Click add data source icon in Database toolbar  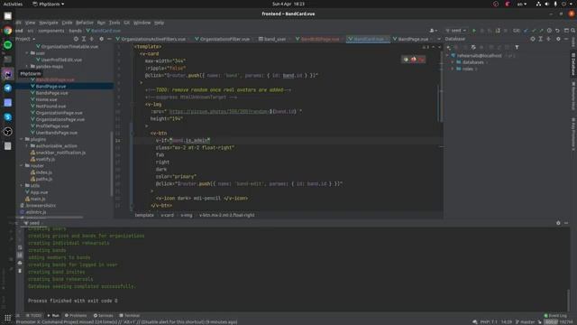pyautogui.click(x=449, y=47)
